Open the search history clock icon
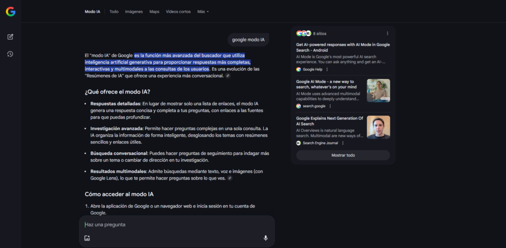 [10, 54]
